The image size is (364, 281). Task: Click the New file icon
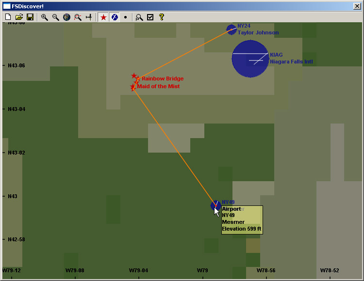(8, 17)
